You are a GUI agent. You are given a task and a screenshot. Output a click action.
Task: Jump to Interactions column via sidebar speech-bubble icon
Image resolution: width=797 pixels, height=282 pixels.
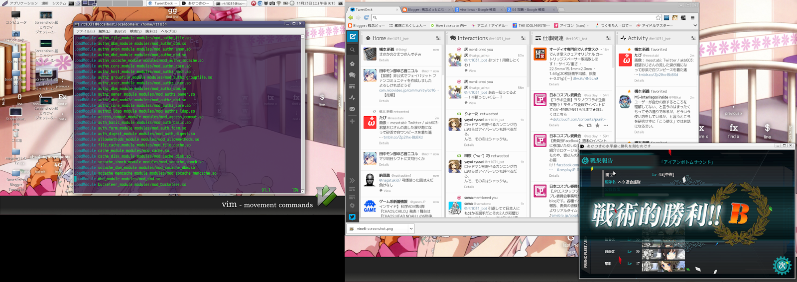coord(352,75)
